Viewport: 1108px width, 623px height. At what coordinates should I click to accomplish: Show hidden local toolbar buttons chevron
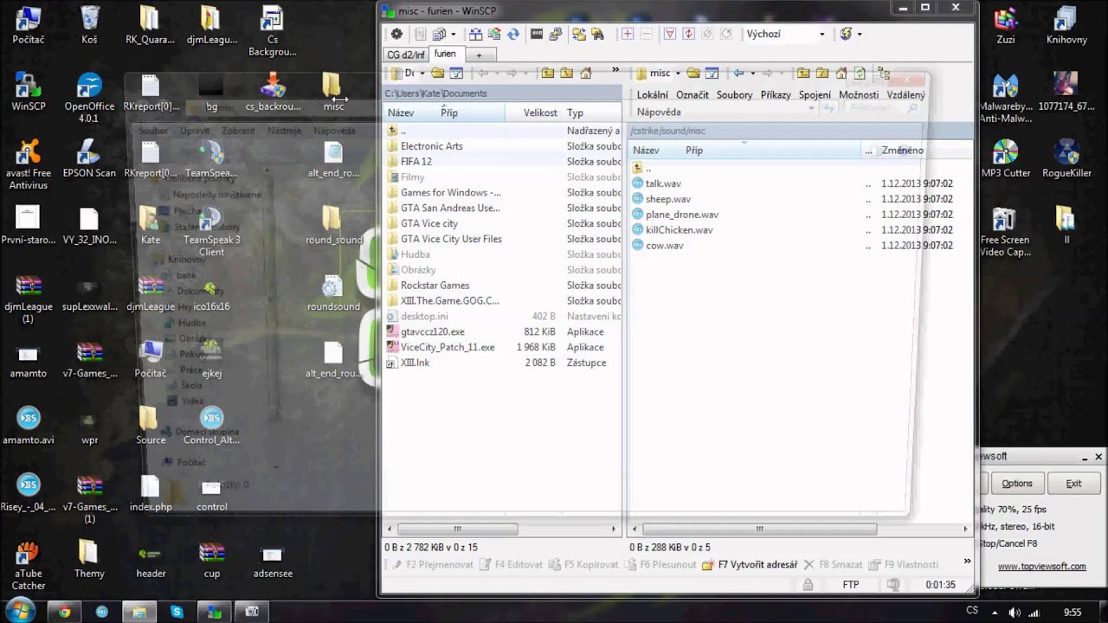(x=615, y=69)
